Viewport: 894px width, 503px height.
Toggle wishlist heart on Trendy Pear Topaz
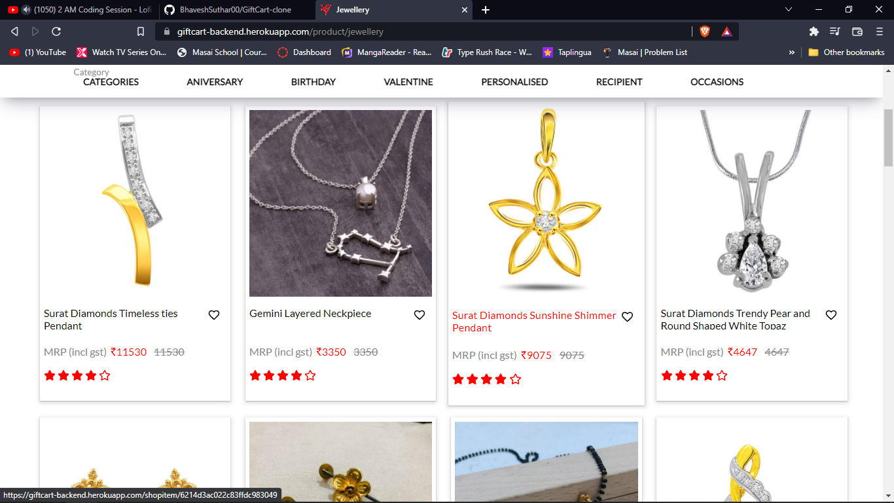point(831,315)
